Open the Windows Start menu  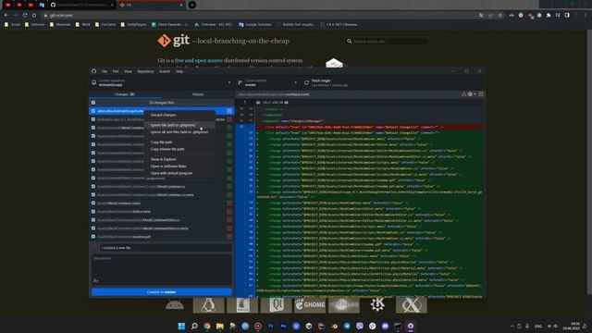(x=181, y=326)
